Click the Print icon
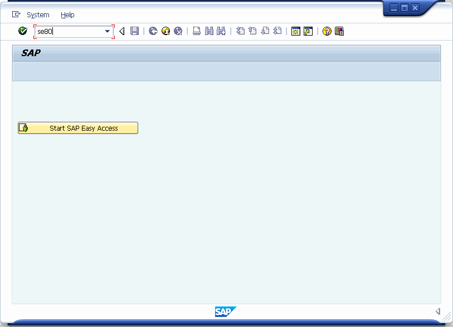 point(197,31)
